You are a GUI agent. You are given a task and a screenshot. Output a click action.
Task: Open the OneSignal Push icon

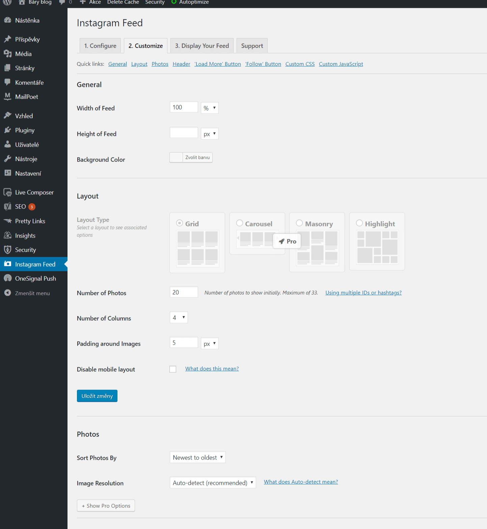(7, 278)
